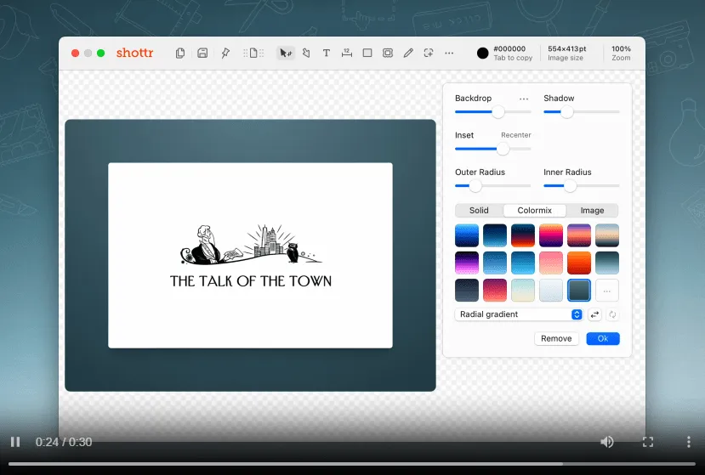The image size is (705, 475).
Task: Click the Remove button
Action: [556, 338]
